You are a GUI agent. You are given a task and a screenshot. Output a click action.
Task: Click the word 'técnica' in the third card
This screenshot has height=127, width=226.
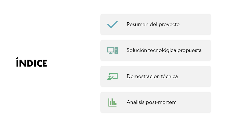[x=169, y=76]
